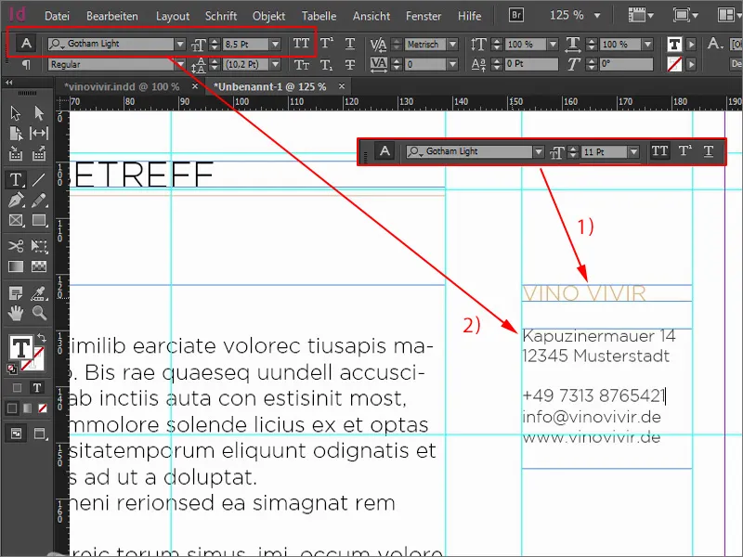Switch to the vinovivir.indd document tab
Screen dimensions: 743x557
point(122,86)
